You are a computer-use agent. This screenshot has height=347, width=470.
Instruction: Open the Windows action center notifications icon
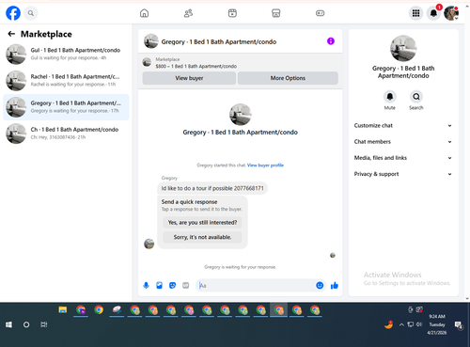pos(459,325)
